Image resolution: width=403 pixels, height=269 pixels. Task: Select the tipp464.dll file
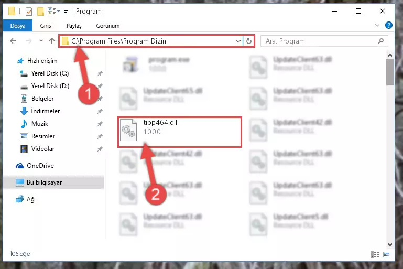click(180, 132)
